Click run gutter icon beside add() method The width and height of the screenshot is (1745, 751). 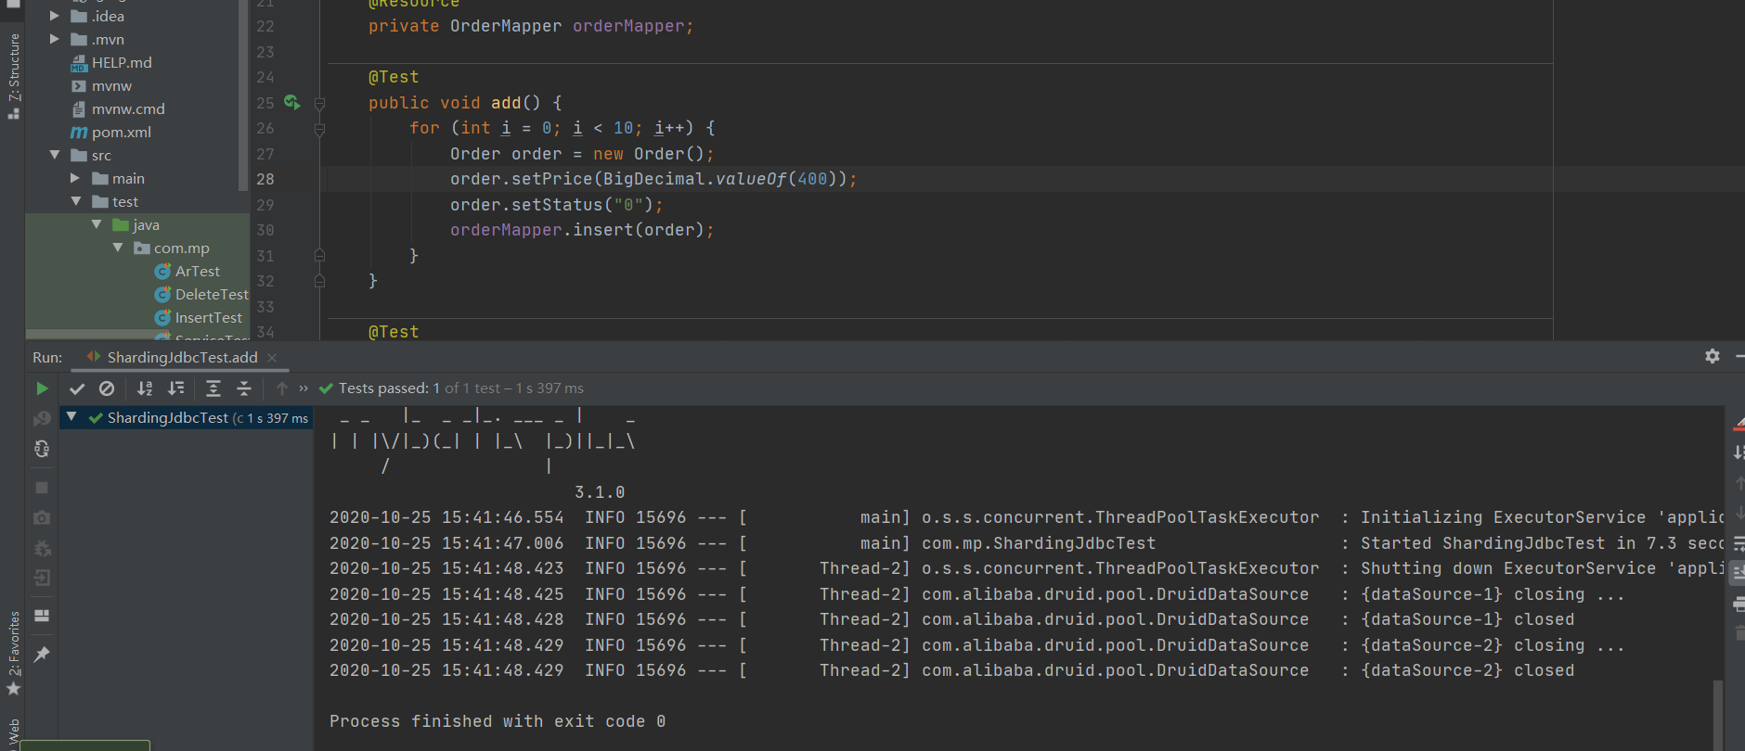[x=292, y=102]
